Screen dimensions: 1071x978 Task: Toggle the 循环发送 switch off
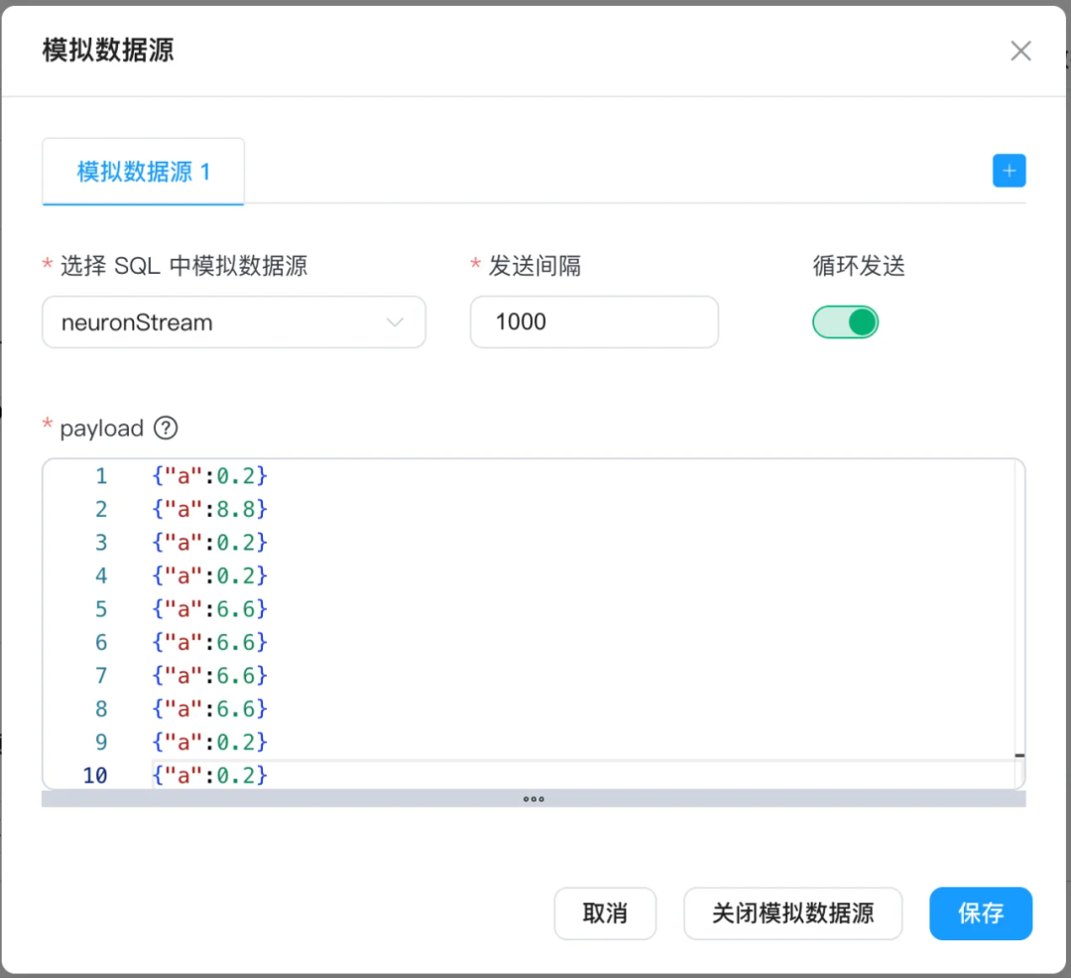(845, 322)
